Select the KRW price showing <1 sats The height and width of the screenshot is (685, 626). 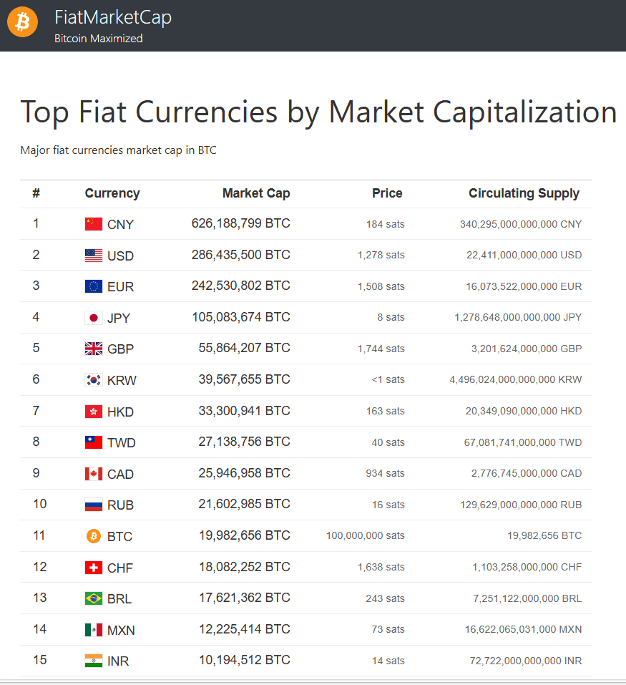click(388, 379)
